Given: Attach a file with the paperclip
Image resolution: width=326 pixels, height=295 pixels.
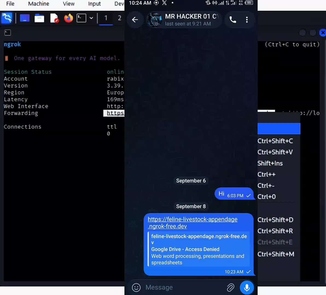Looking at the screenshot, I should (x=231, y=288).
